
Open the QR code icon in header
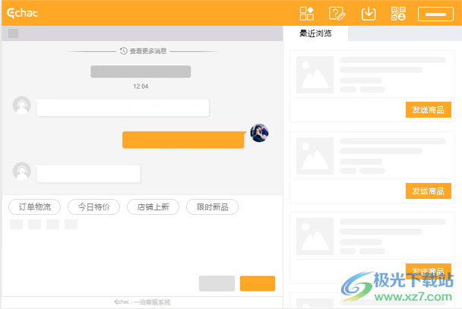[x=398, y=14]
